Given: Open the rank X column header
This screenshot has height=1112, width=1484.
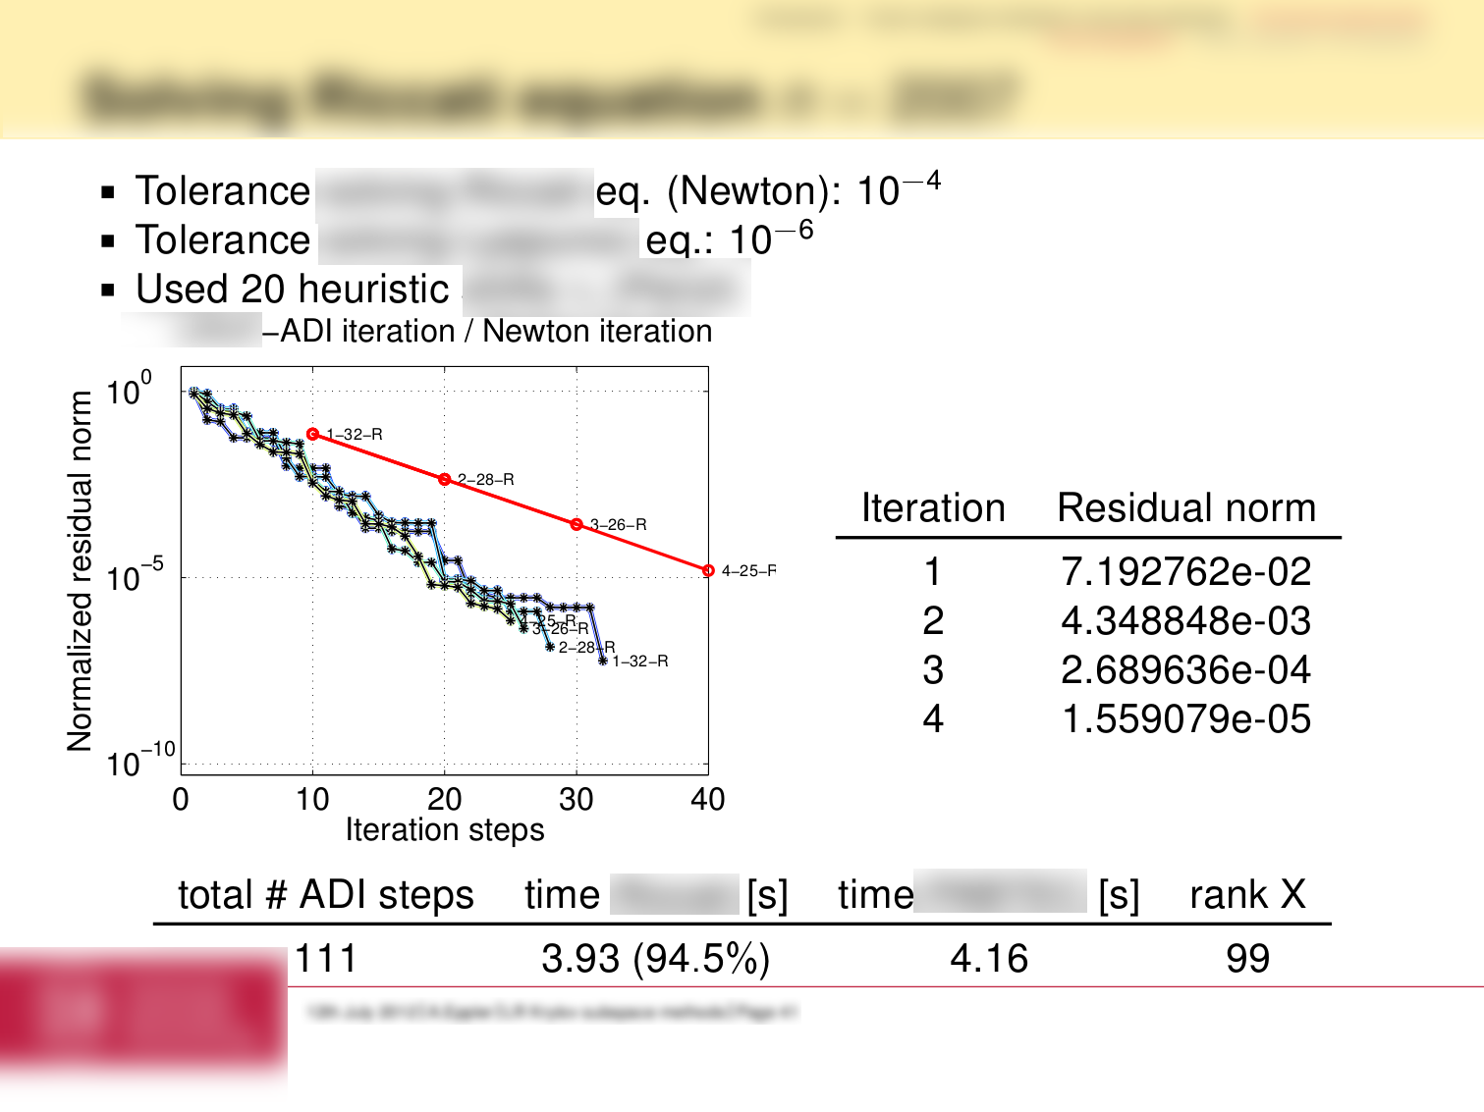Looking at the screenshot, I should coord(1248,894).
